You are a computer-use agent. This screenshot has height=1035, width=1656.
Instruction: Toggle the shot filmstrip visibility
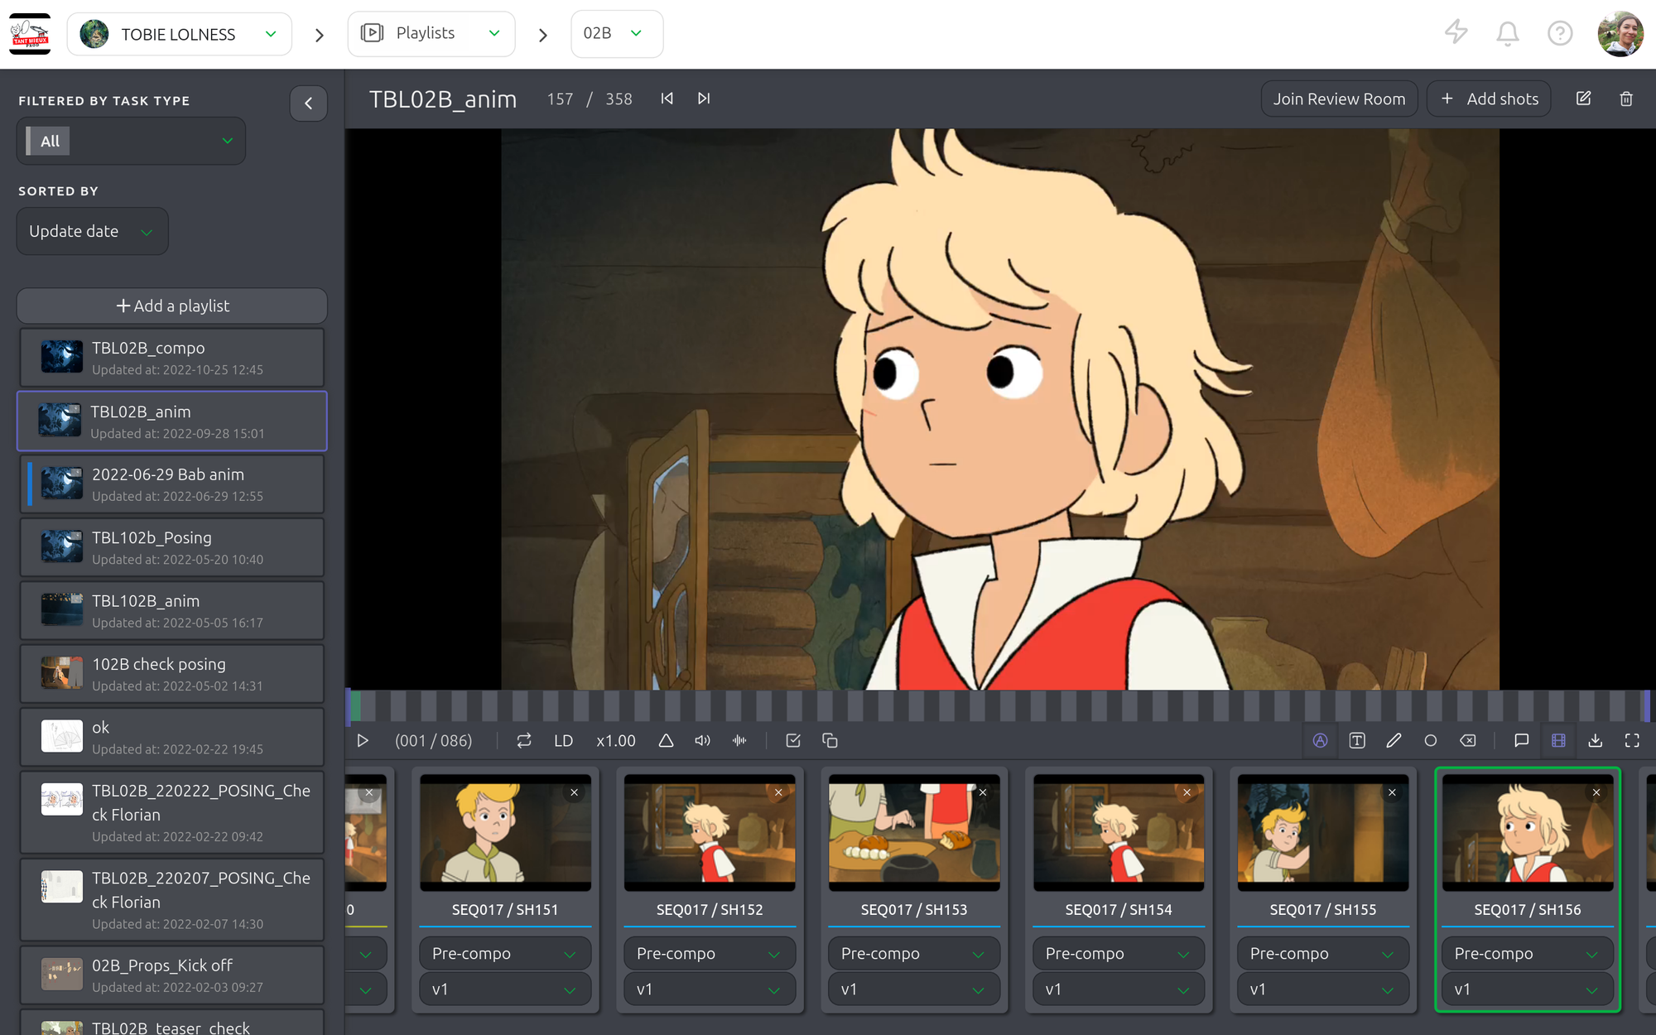tap(1558, 741)
